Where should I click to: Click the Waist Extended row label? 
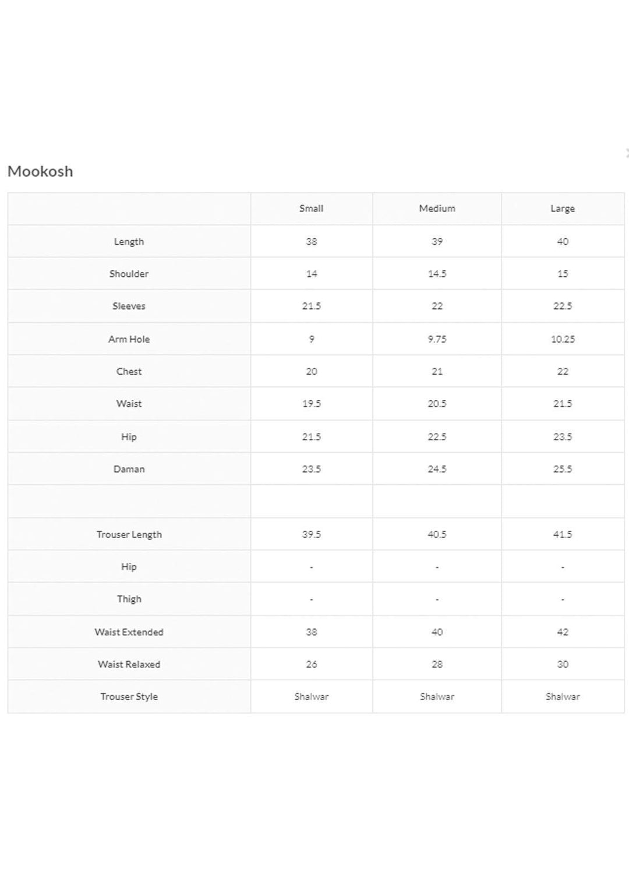pyautogui.click(x=129, y=632)
